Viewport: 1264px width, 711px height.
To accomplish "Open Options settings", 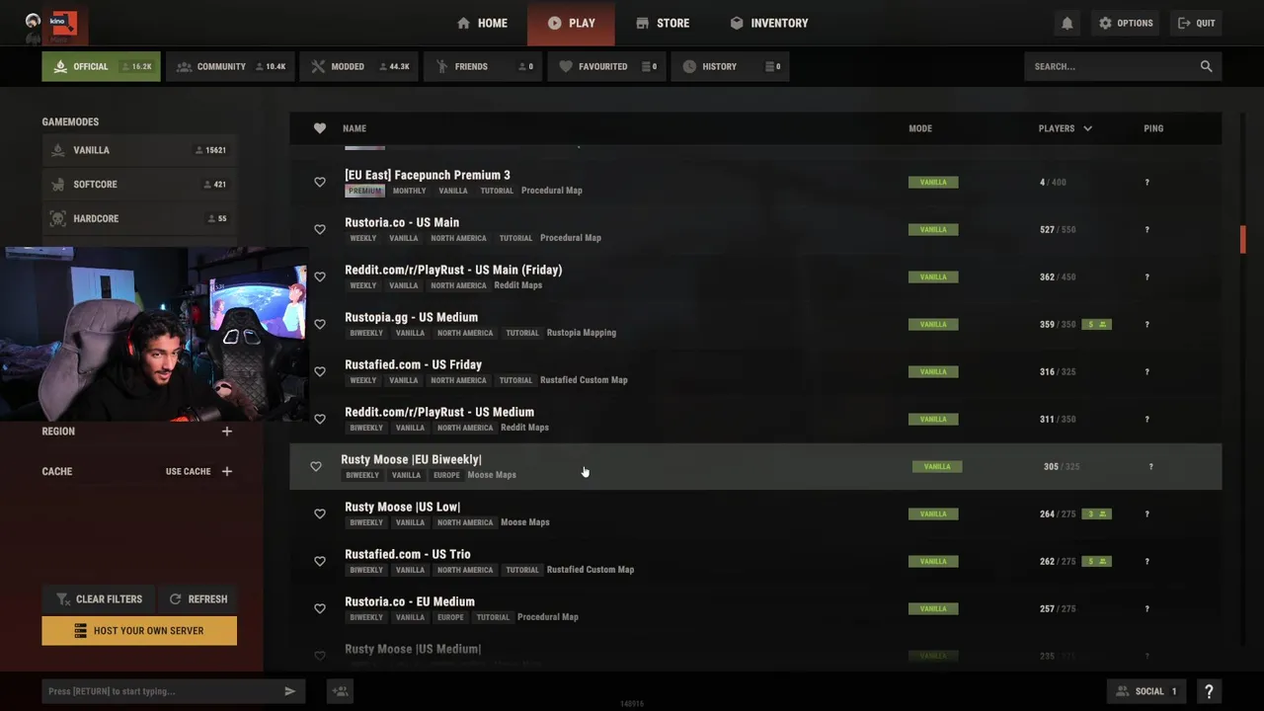I will click(1125, 23).
